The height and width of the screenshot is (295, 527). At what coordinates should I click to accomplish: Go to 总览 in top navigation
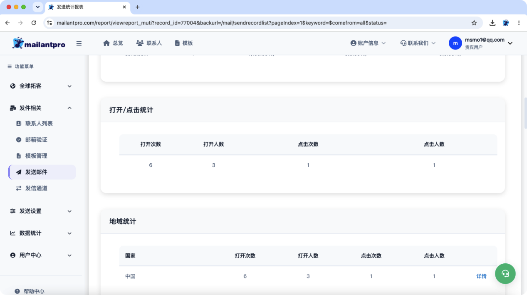pos(113,43)
